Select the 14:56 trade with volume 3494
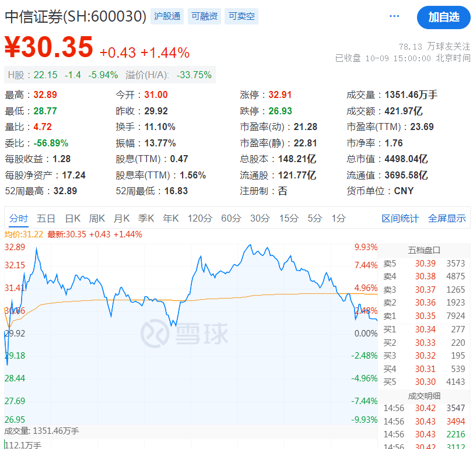Screen dimensions: 473x449 pyautogui.click(x=424, y=421)
